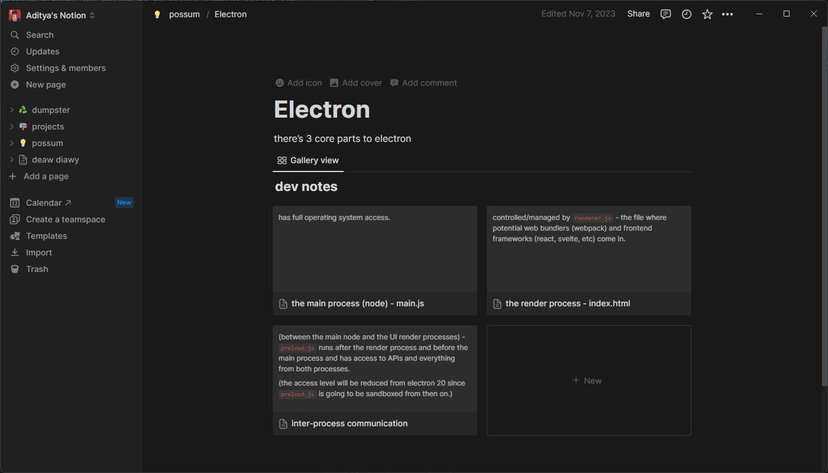Open the inter-process communication card
The width and height of the screenshot is (828, 473).
coord(375,380)
